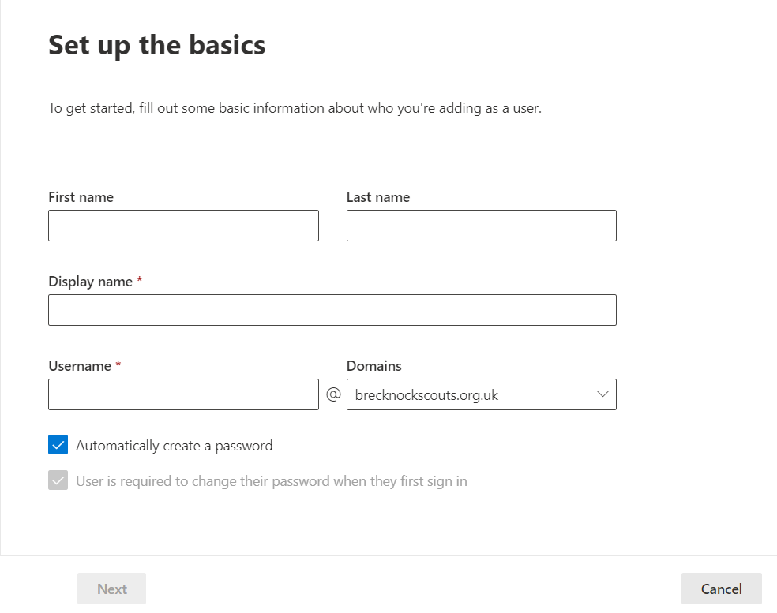Image resolution: width=777 pixels, height=613 pixels.
Task: Cancel adding the new user
Action: [x=721, y=589]
